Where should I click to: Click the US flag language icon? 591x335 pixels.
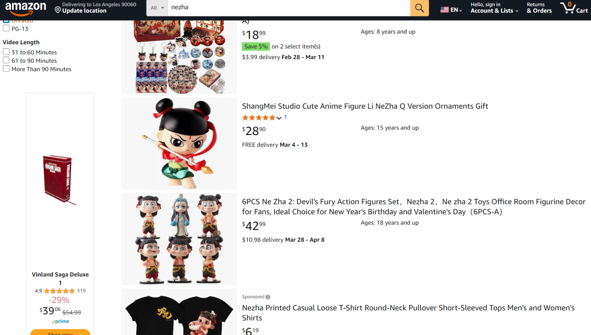444,10
